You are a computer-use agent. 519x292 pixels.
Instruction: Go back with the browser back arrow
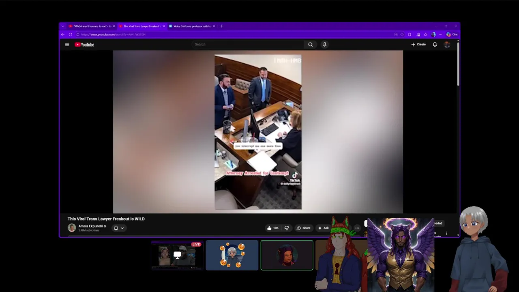pos(63,34)
